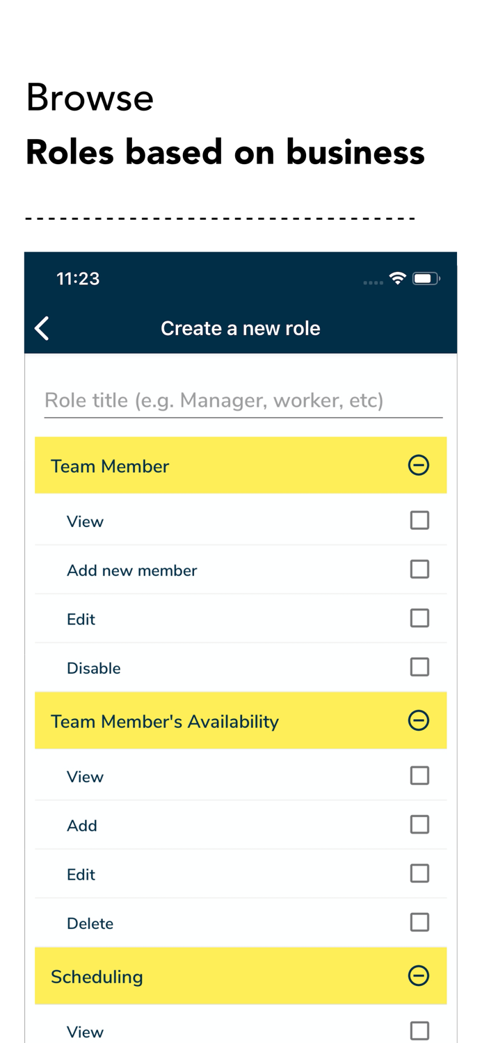Enable Add availability permission
The height and width of the screenshot is (1043, 482).
click(x=419, y=824)
